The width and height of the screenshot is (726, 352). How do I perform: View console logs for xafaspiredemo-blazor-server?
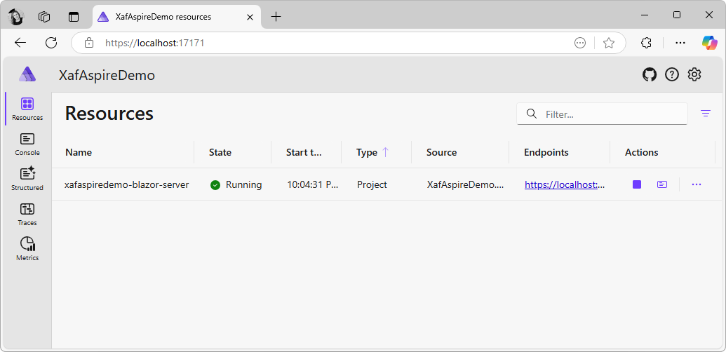point(662,184)
